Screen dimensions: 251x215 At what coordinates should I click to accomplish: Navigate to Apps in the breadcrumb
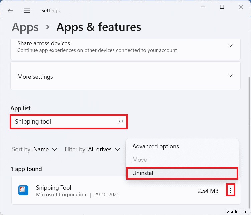pyautogui.click(x=24, y=27)
